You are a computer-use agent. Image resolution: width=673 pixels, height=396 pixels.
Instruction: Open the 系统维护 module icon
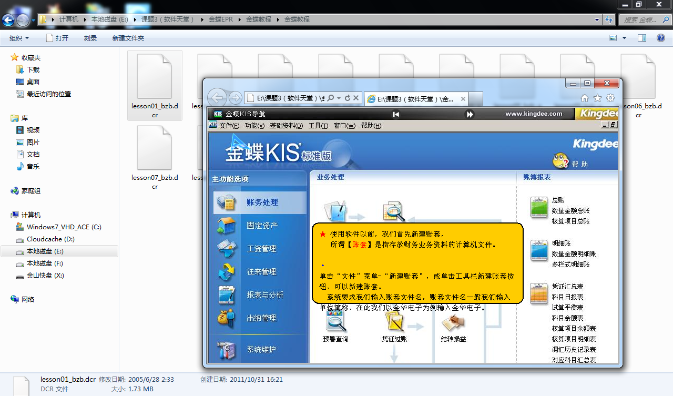click(x=226, y=349)
